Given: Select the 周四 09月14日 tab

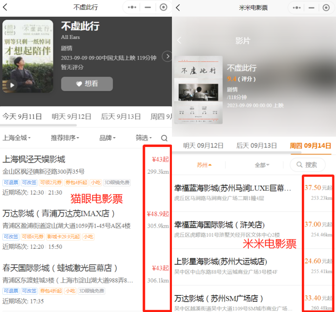Looking at the screenshot, I should pos(310,146).
